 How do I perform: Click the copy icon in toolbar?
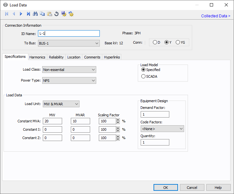pos(42,14)
